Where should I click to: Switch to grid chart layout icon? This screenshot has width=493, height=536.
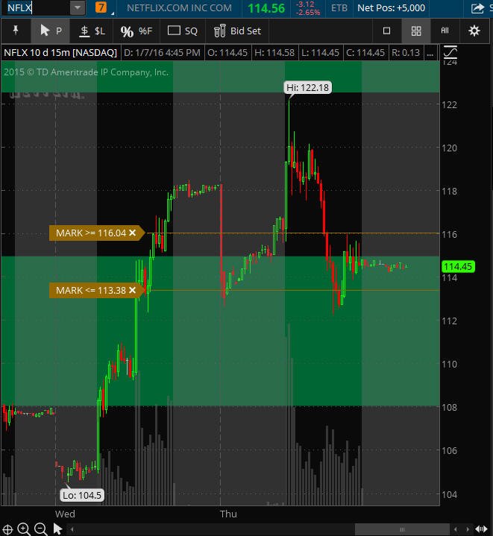pyautogui.click(x=416, y=31)
